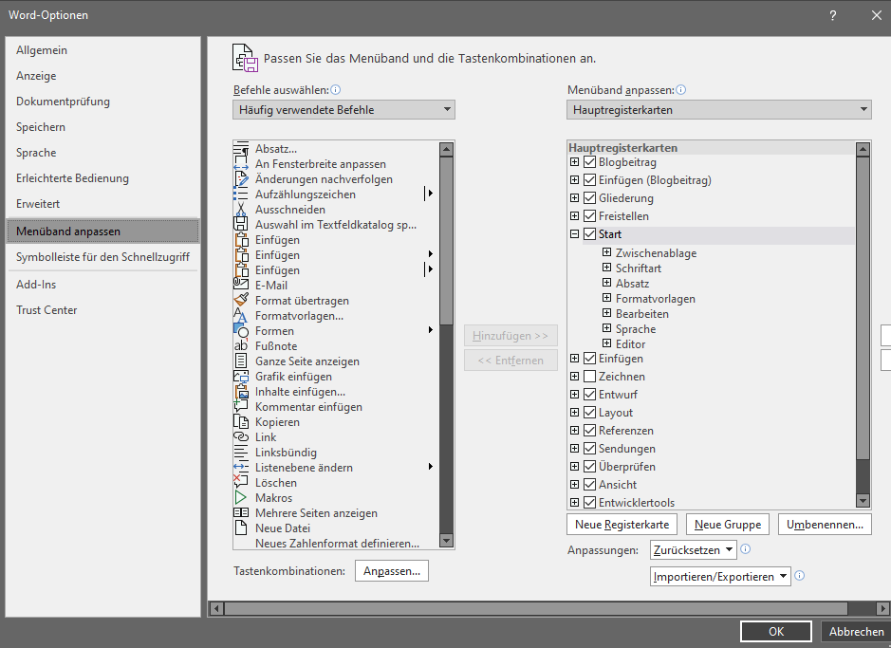The height and width of the screenshot is (648, 891).
Task: Go to the Speichern category
Action: 102,126
